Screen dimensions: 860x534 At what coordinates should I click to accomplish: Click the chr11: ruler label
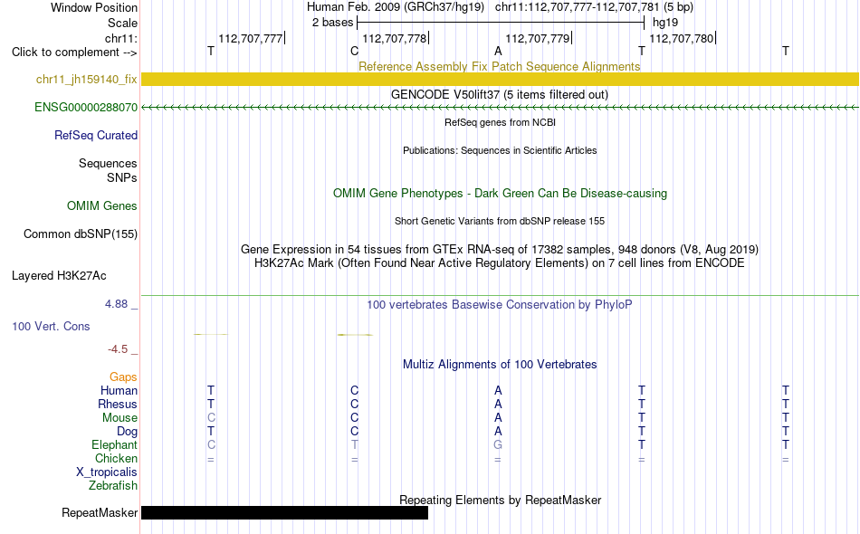[120, 39]
